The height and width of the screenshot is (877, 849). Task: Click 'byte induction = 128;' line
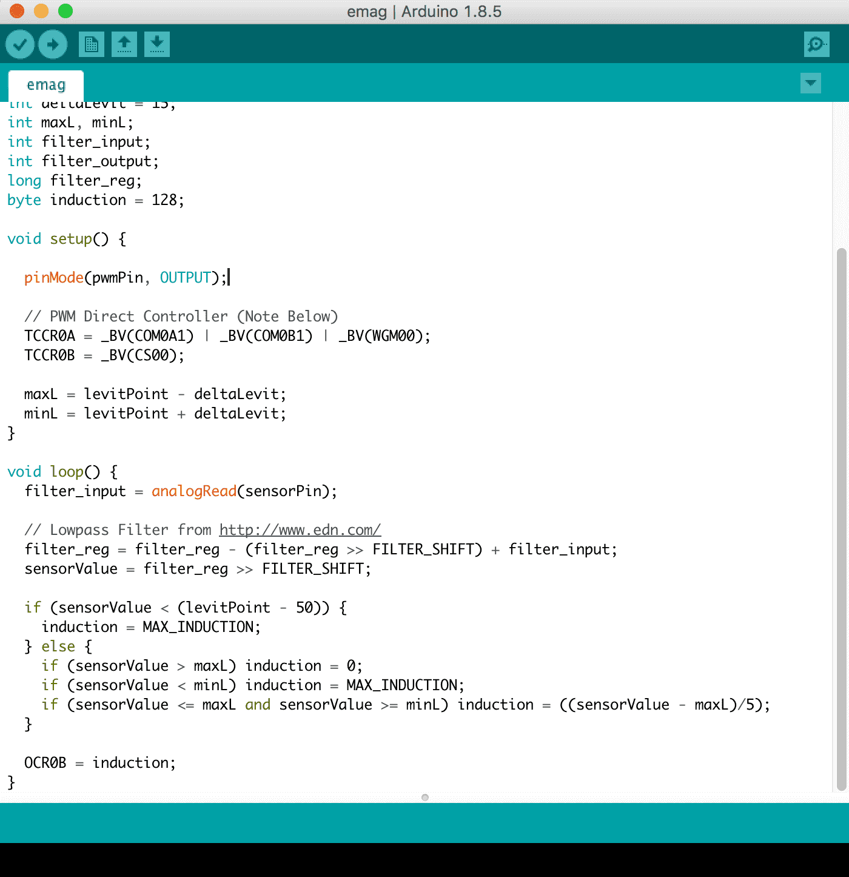tap(96, 200)
